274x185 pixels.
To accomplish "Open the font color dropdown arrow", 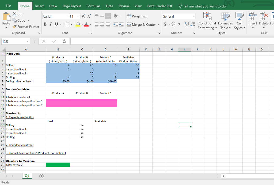I will pos(90,24).
